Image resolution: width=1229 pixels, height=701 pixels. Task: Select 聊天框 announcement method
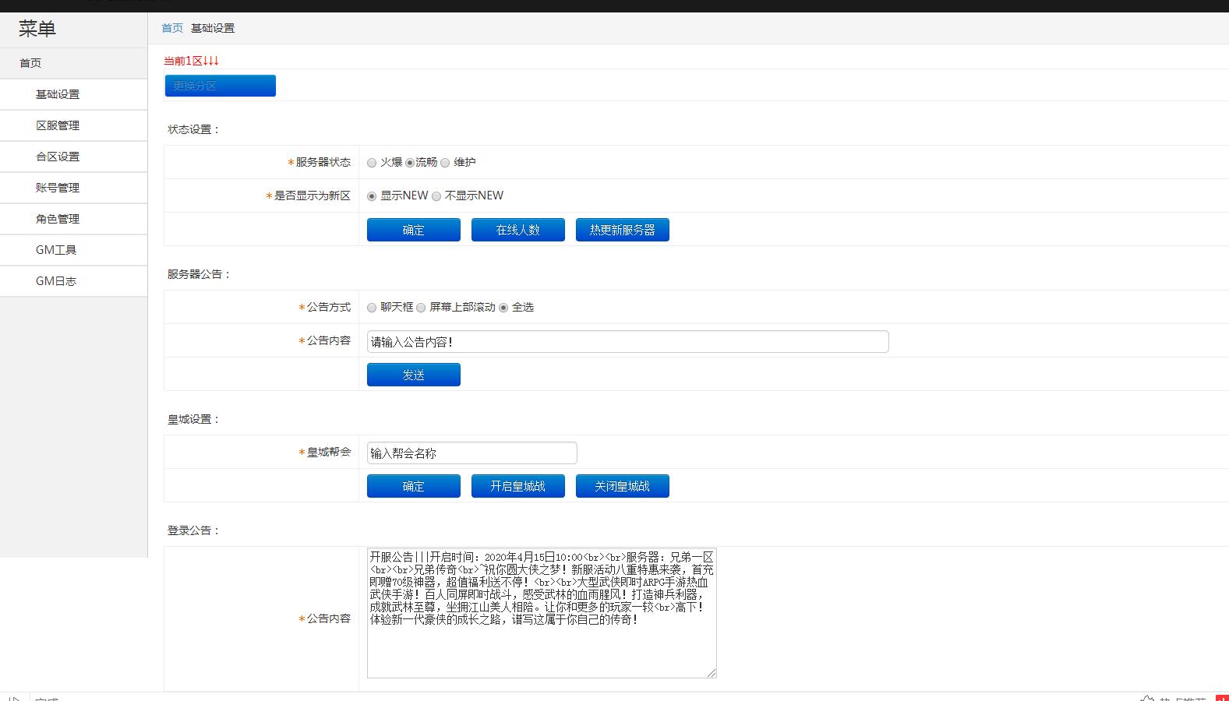pos(372,308)
